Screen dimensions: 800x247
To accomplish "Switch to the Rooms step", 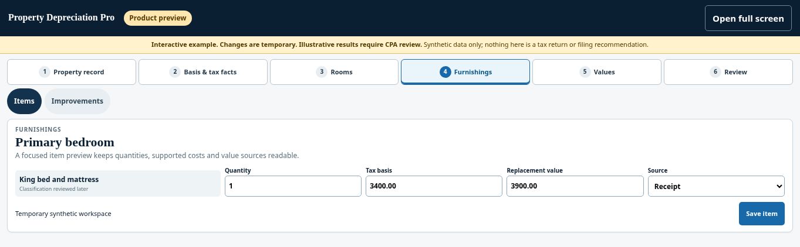I will point(335,72).
